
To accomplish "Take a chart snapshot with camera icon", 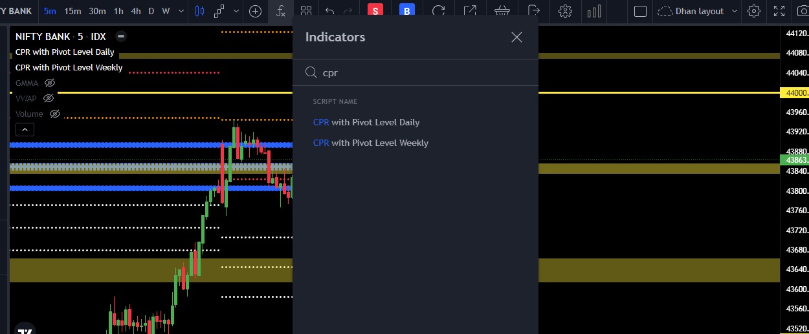I will [803, 11].
